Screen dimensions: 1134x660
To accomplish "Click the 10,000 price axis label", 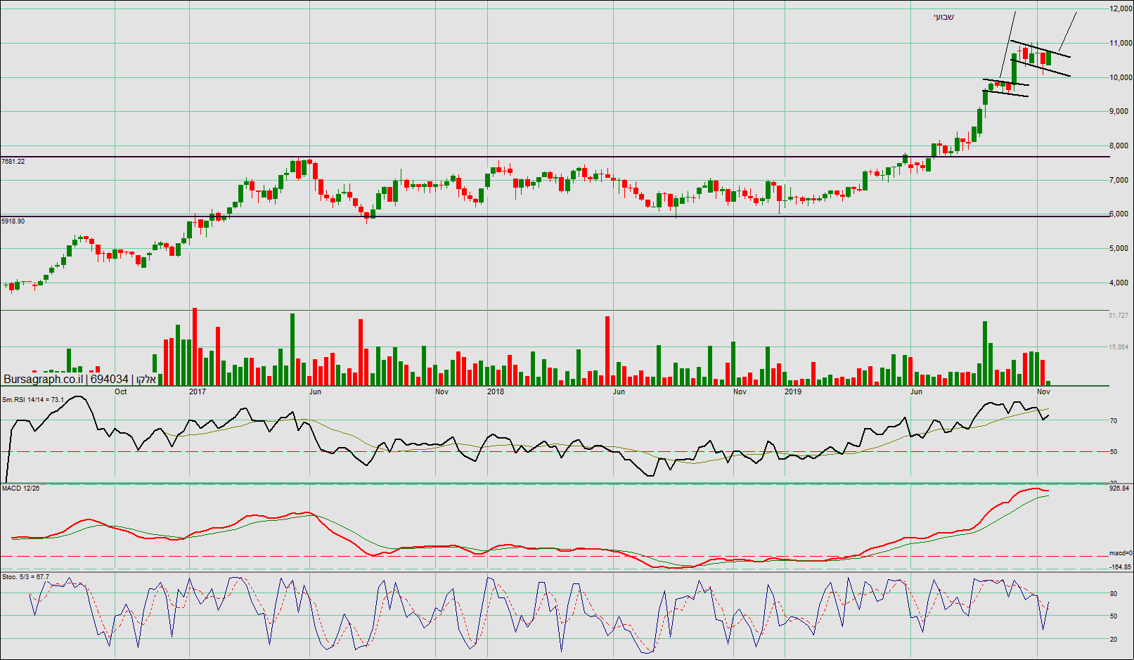I will 1120,77.
